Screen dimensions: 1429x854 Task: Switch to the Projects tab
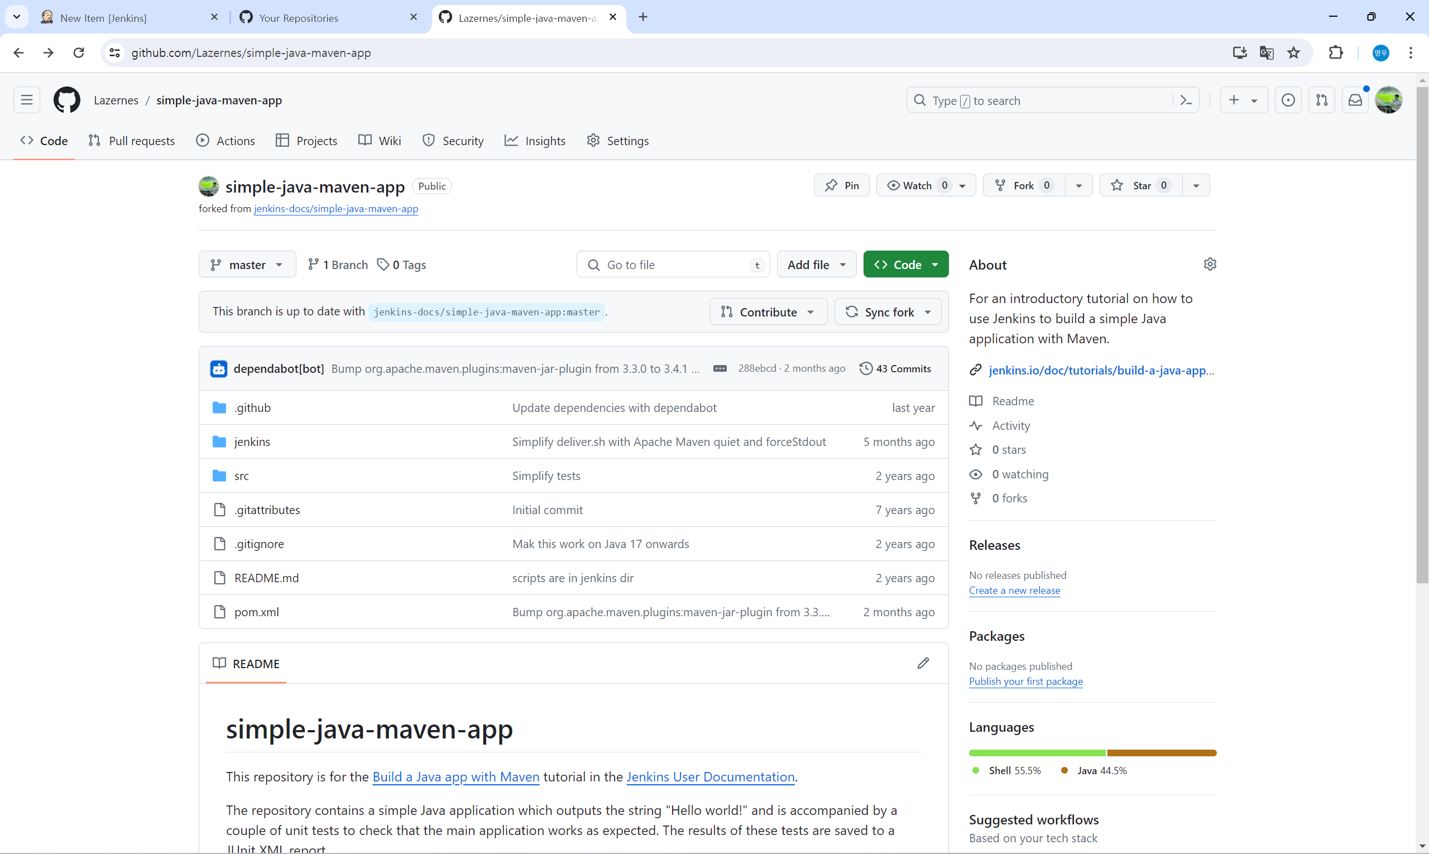306,141
